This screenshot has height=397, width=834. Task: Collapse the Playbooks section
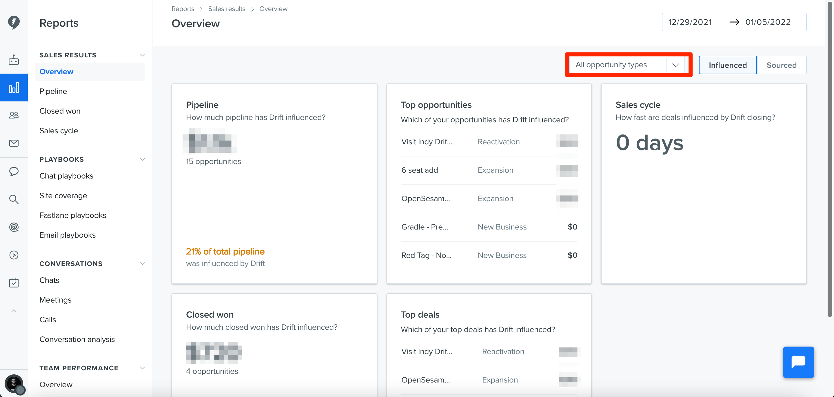pos(142,159)
